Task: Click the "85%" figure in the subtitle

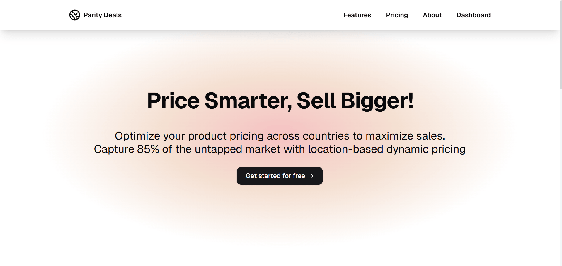Action: (148, 149)
